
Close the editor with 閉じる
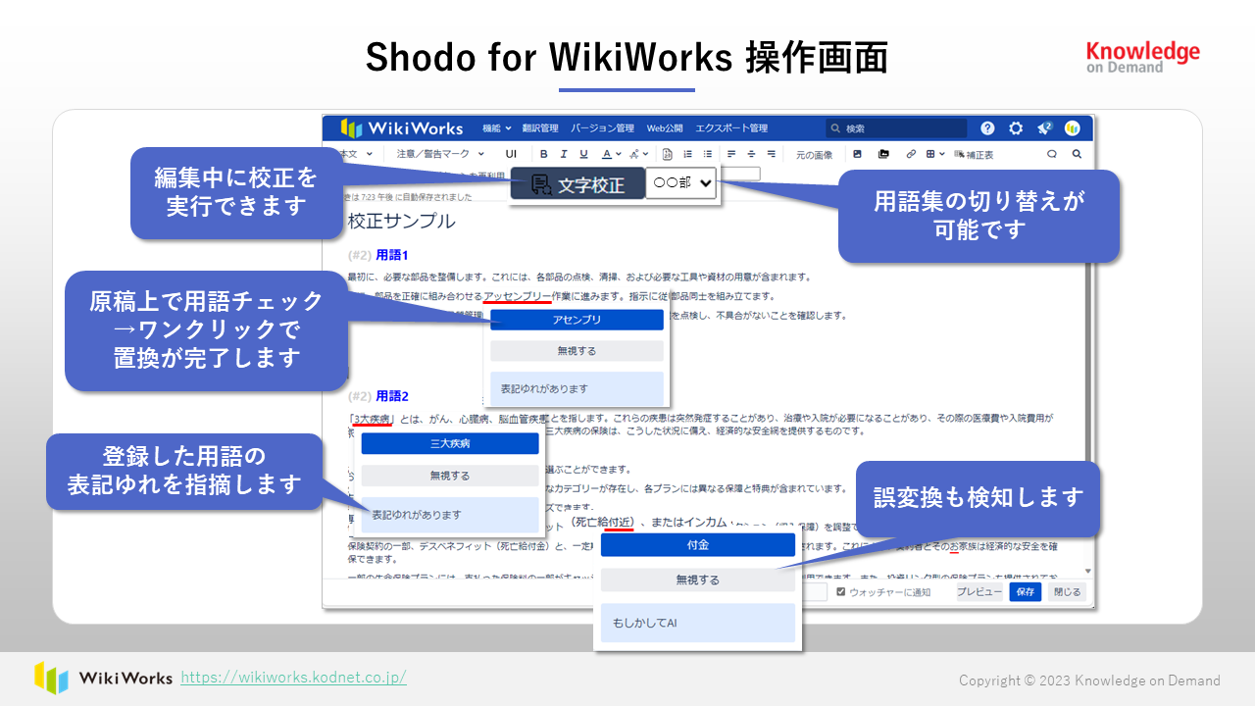pos(1066,592)
